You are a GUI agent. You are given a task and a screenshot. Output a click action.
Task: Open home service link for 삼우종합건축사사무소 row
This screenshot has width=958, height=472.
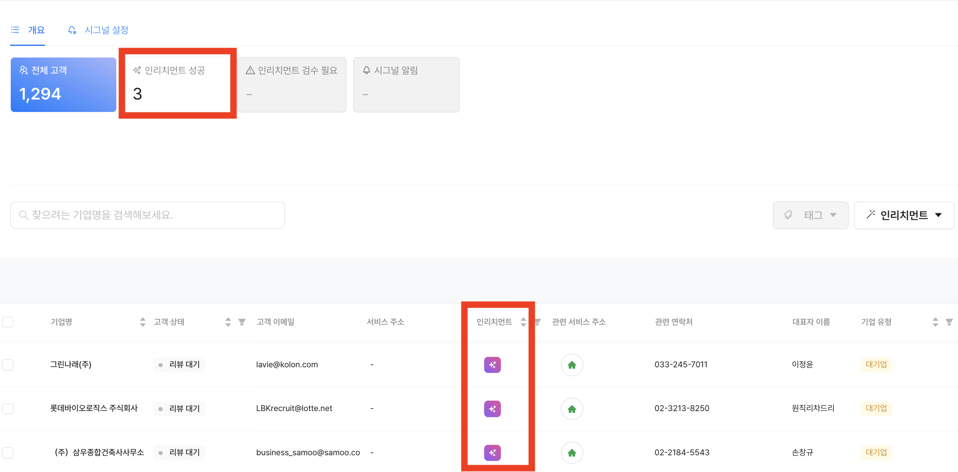572,452
